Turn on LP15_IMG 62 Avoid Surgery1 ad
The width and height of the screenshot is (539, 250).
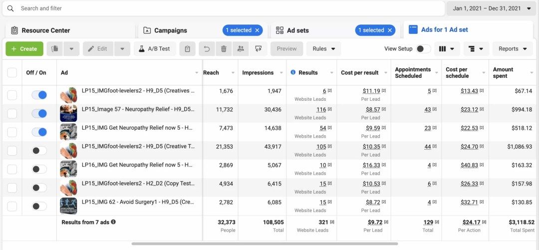(39, 206)
